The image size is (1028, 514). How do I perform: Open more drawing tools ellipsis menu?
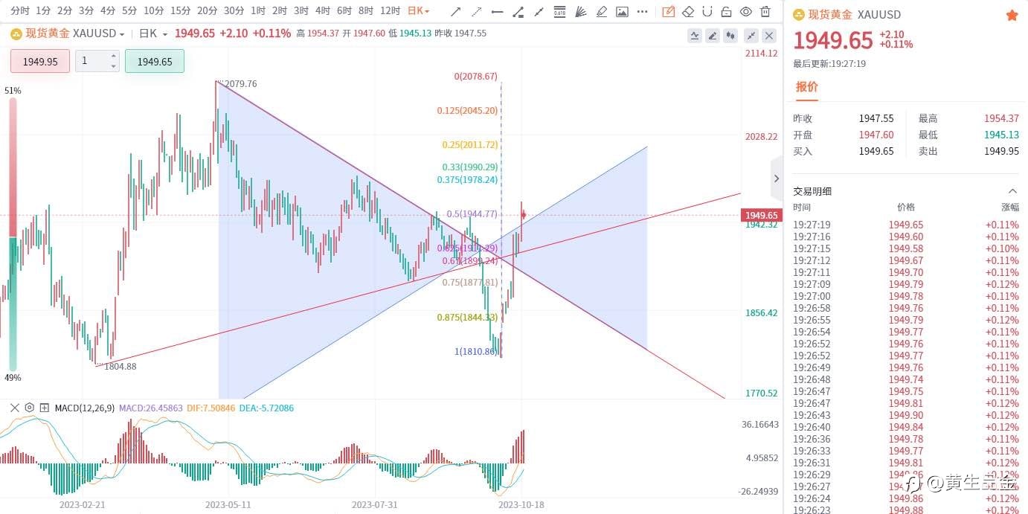[643, 11]
